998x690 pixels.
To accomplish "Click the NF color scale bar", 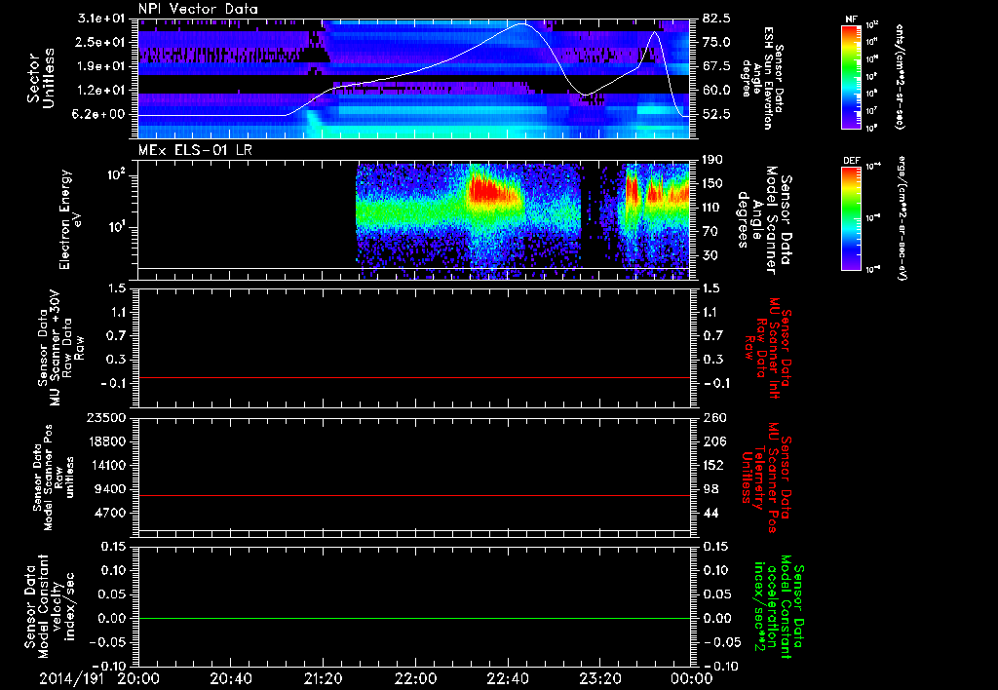I will 852,76.
